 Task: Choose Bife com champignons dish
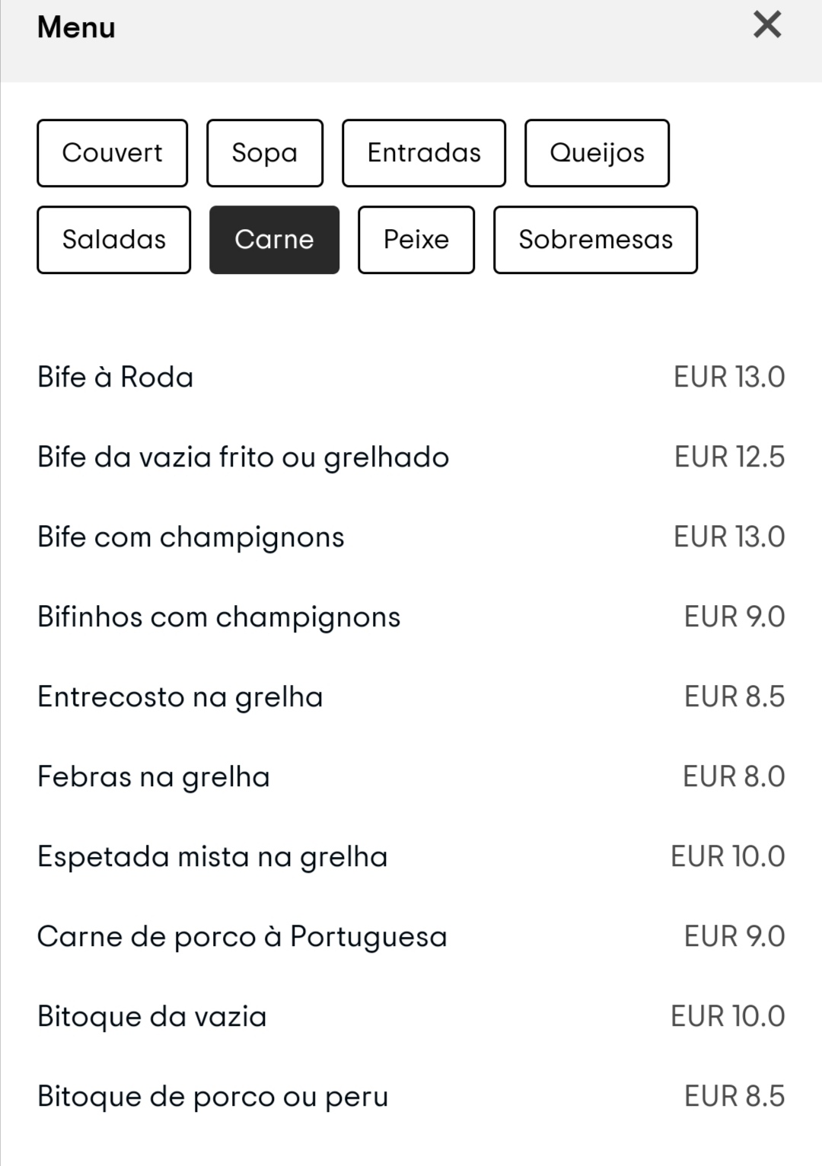(191, 537)
